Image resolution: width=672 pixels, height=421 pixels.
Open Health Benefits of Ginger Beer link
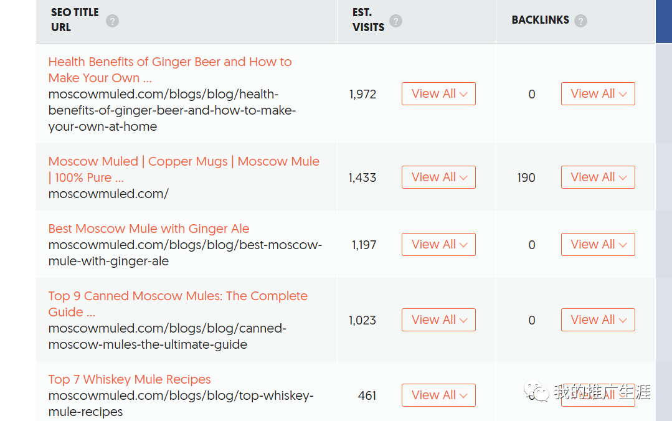click(x=169, y=70)
